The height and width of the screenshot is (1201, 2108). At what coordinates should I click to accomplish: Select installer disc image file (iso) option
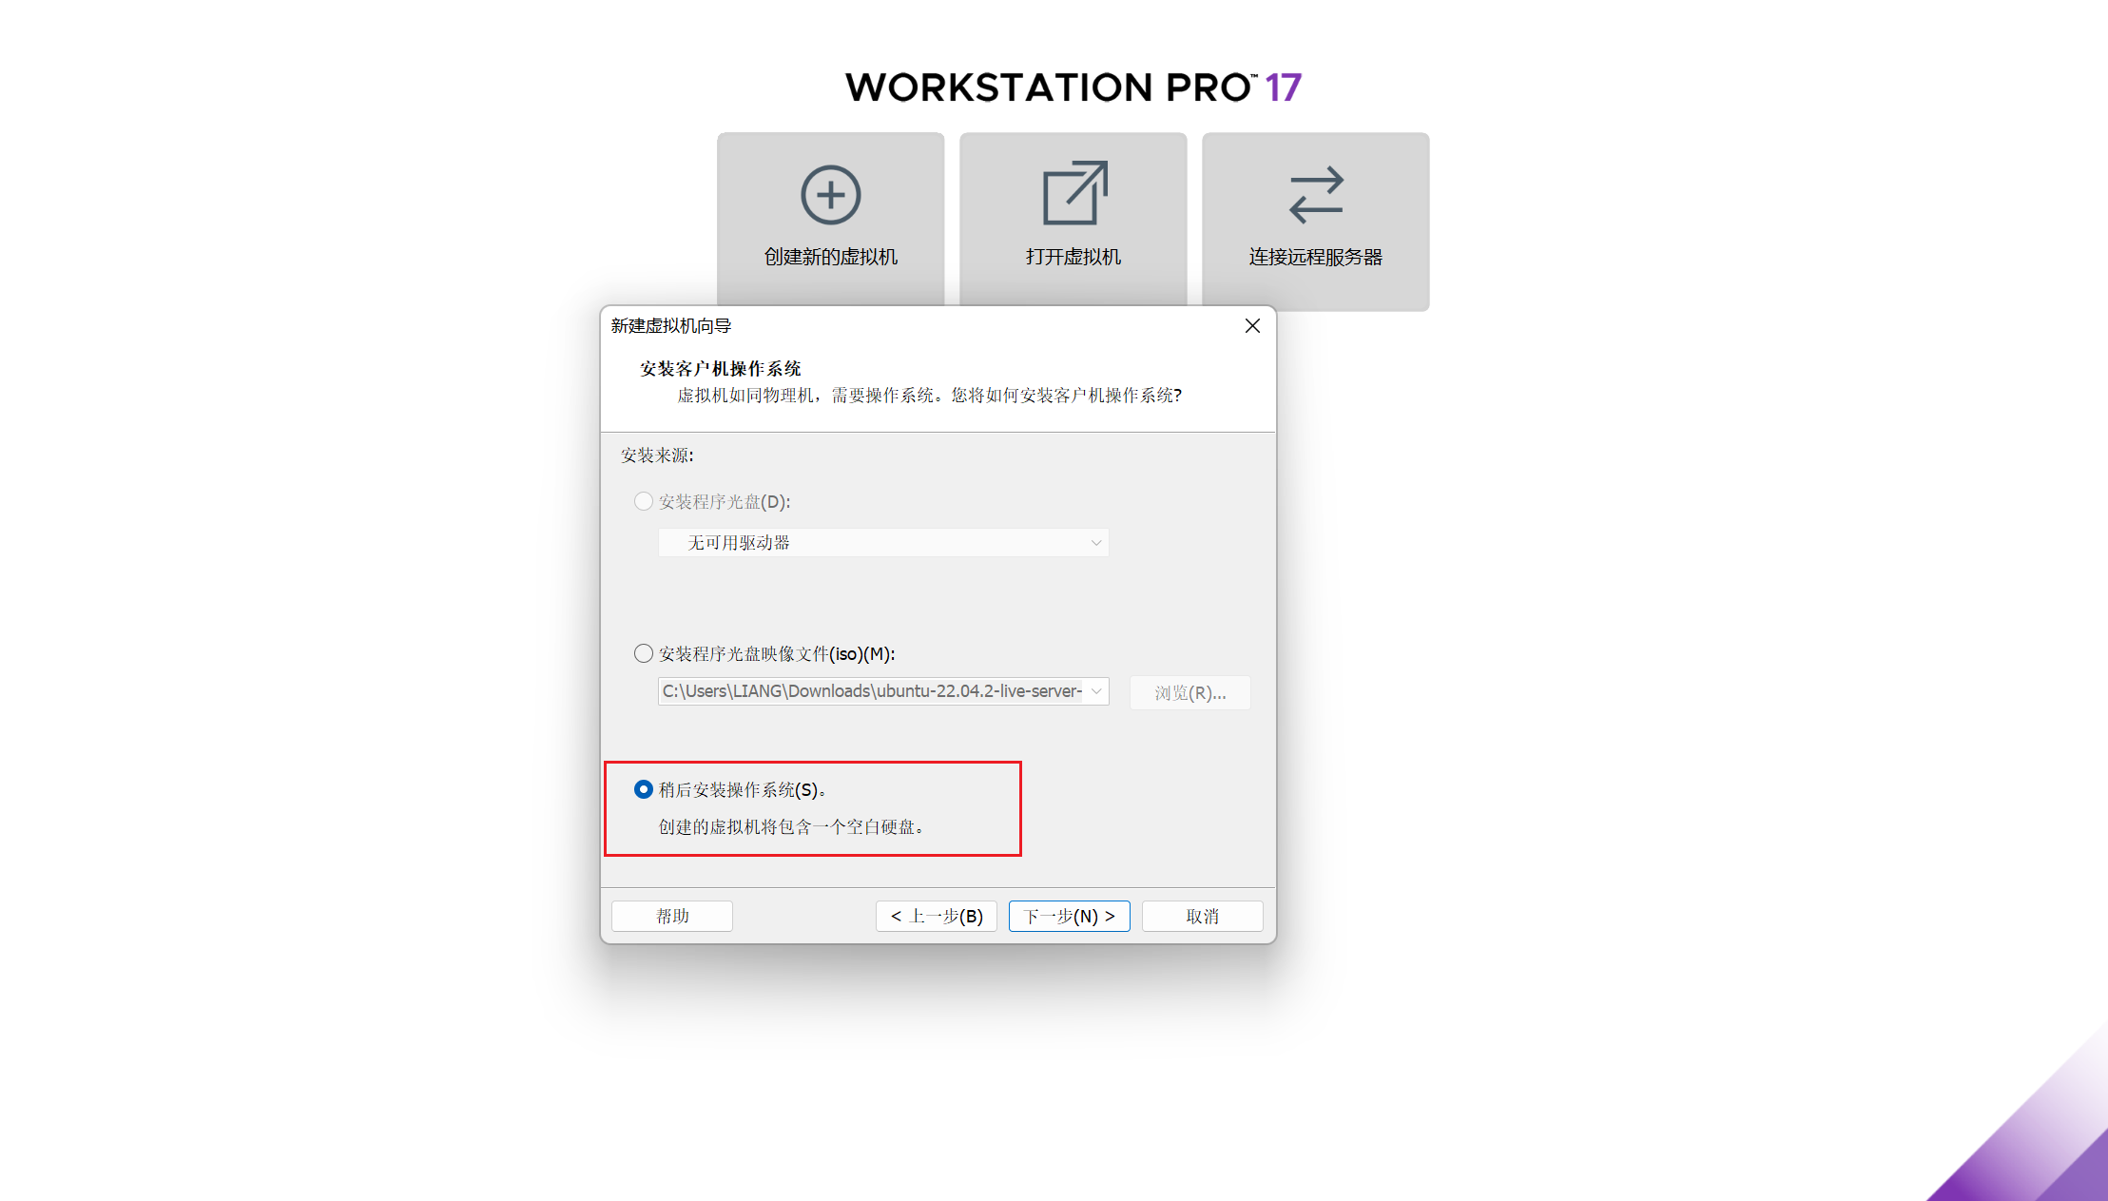tap(644, 653)
